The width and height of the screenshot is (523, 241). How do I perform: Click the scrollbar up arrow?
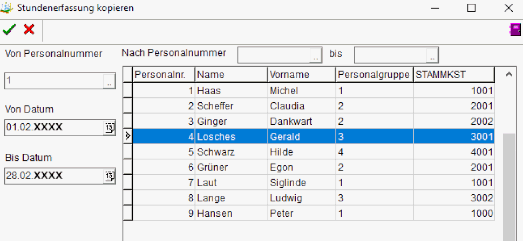tap(508, 74)
